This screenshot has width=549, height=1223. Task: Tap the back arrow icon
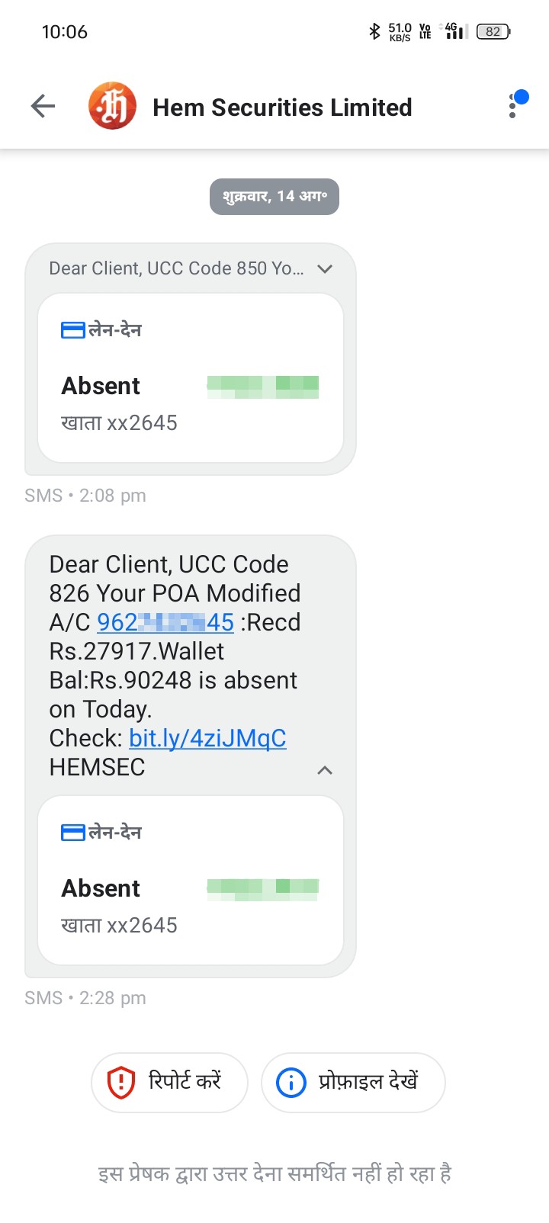[x=43, y=107]
